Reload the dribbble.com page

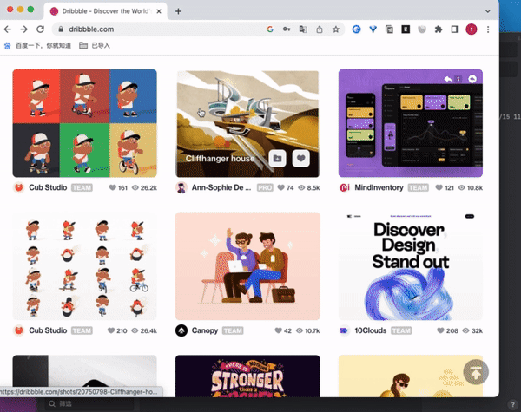[40, 29]
